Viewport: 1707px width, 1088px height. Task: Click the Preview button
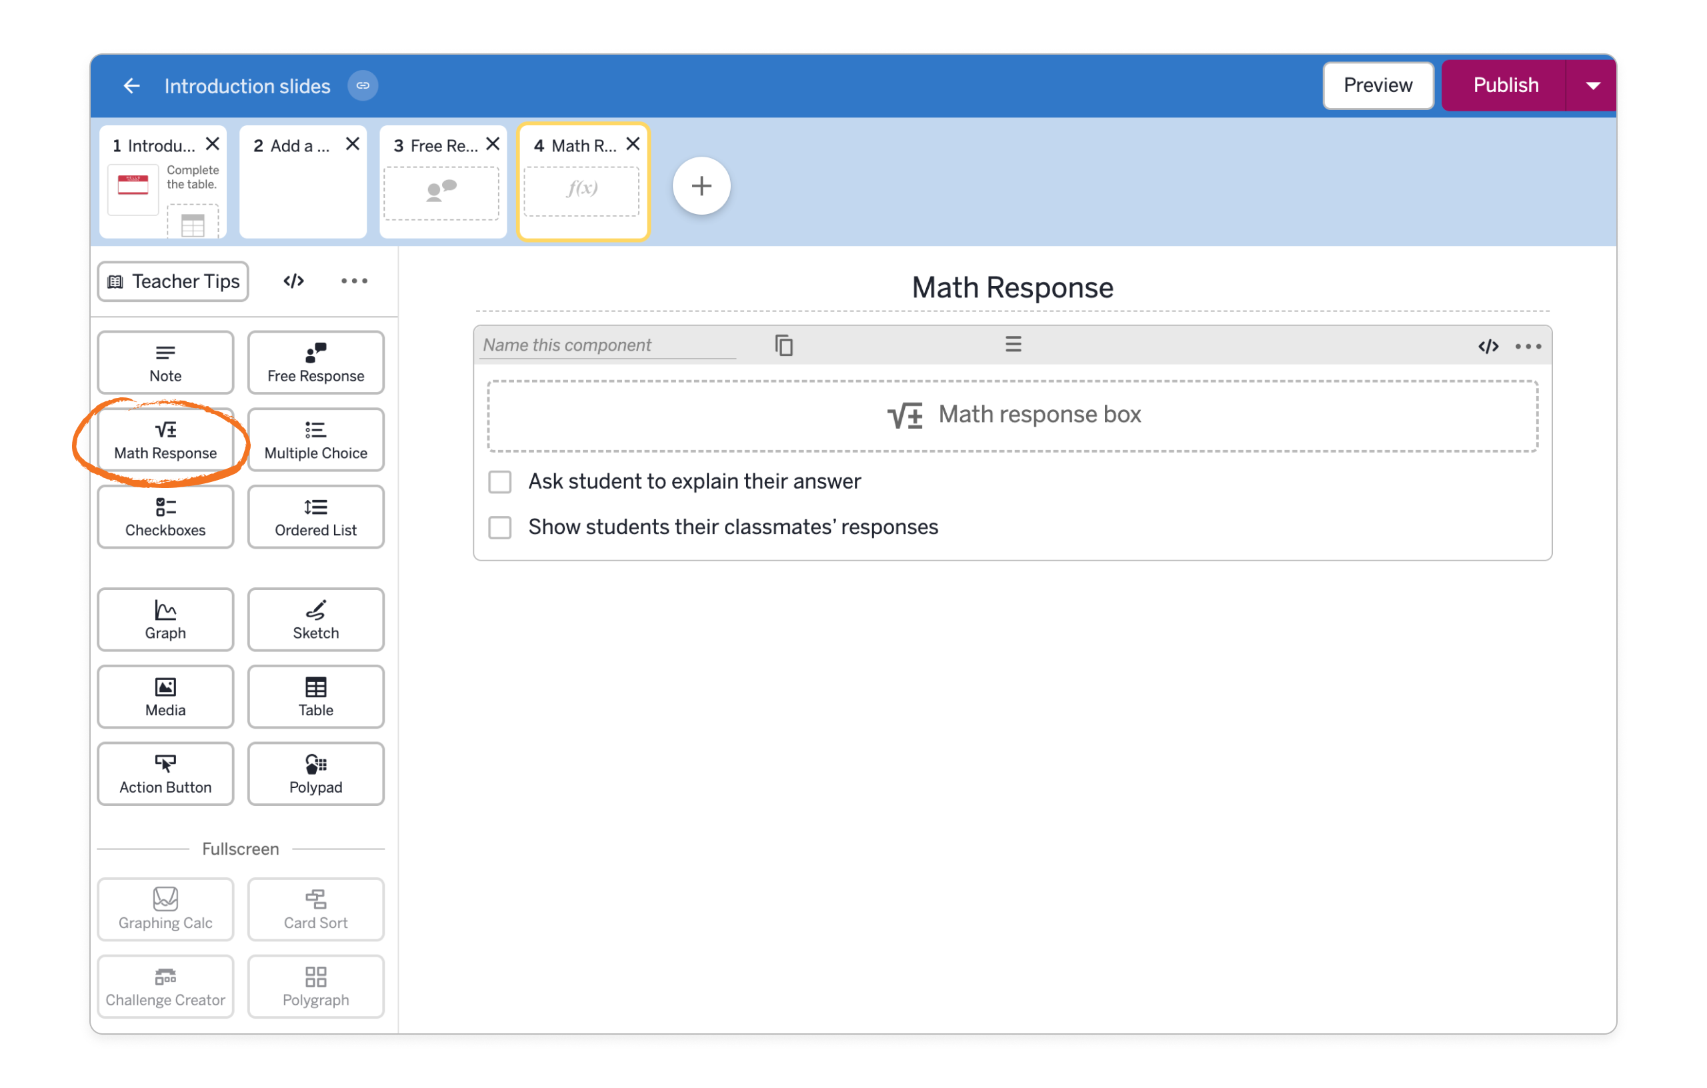(1378, 86)
